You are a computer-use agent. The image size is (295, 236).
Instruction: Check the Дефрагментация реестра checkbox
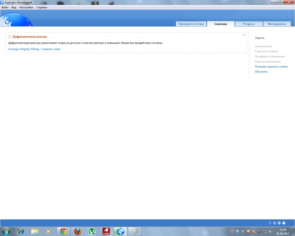[x=10, y=37]
